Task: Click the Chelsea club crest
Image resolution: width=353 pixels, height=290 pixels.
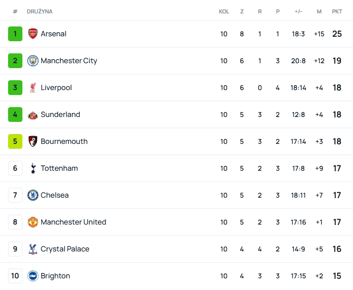Action: pos(33,195)
